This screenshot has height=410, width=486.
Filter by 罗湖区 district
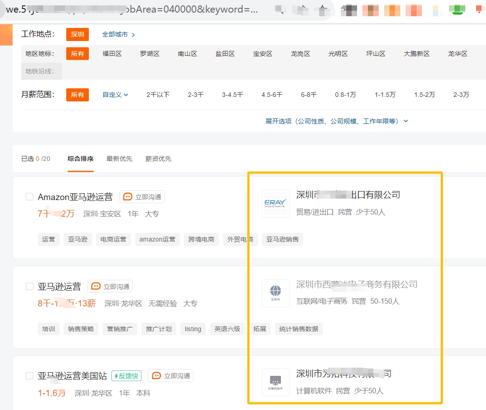pos(150,54)
